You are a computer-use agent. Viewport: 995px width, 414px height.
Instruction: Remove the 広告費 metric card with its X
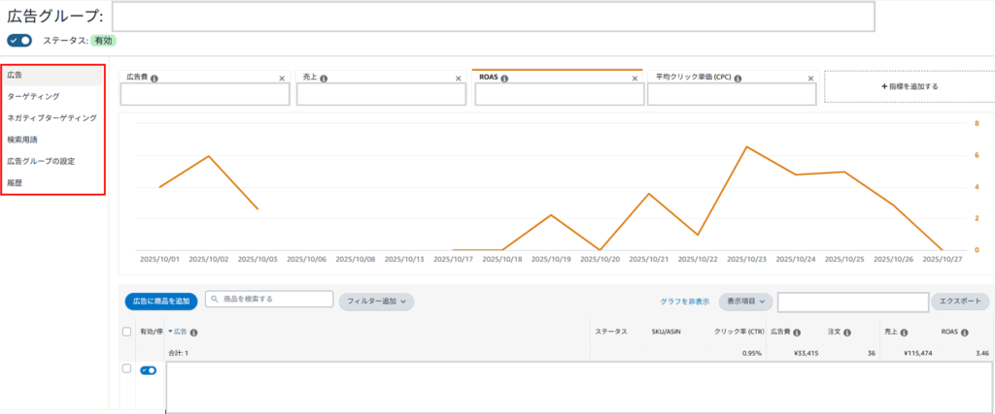pos(282,78)
